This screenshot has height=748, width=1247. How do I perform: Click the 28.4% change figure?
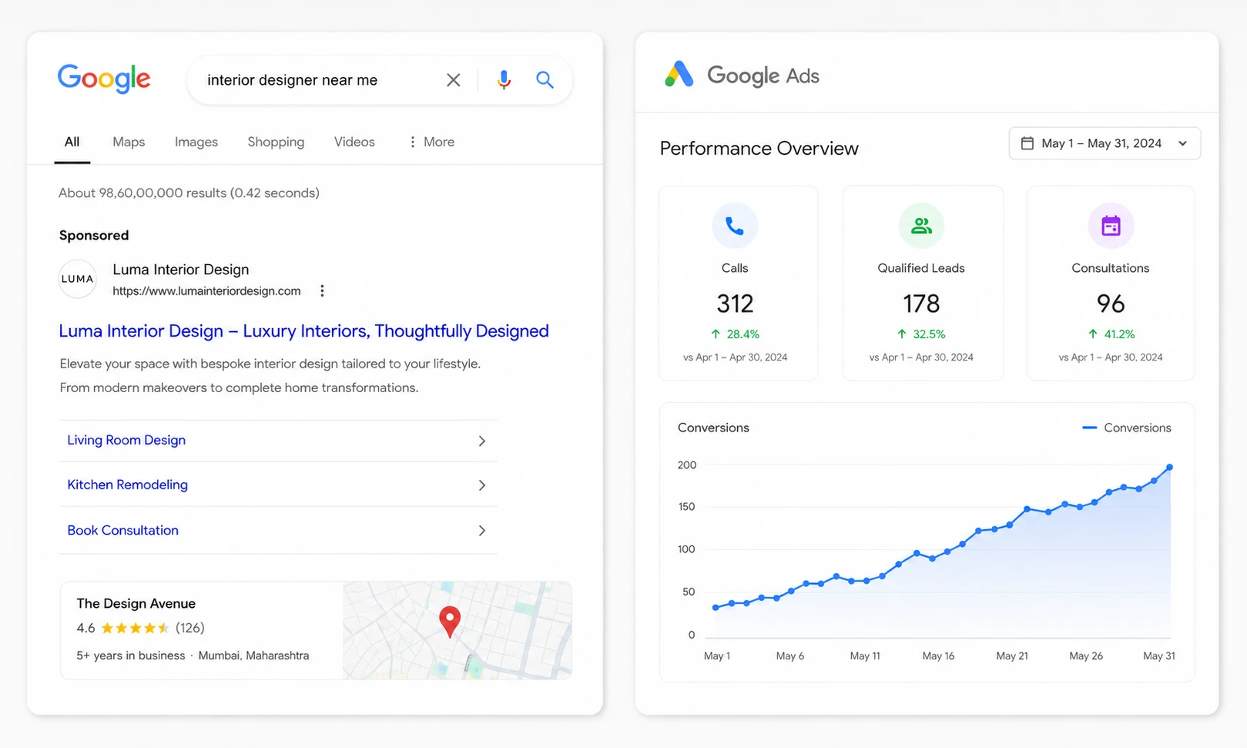click(743, 334)
